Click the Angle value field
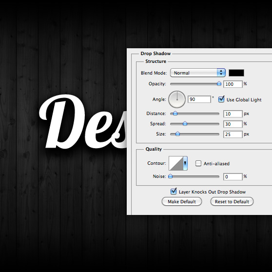 pyautogui.click(x=199, y=99)
